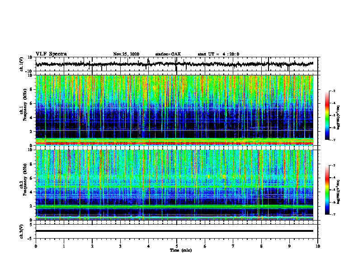Click the time axis tick label "5"
This screenshot has height=276, width=358.
coord(176,246)
